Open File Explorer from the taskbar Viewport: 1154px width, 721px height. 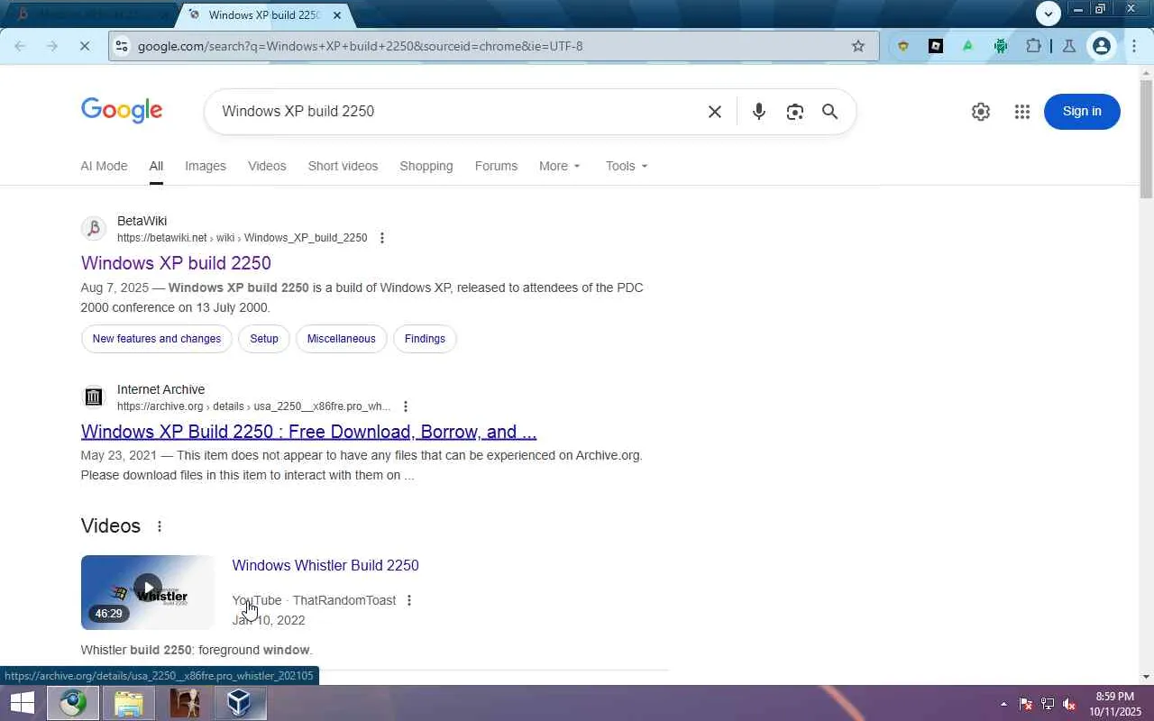129,703
